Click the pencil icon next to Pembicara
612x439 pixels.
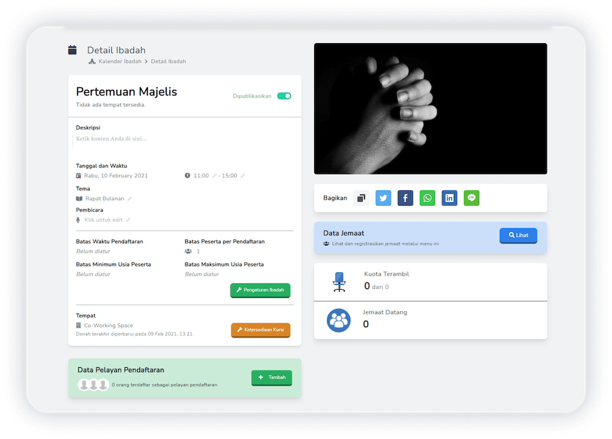pyautogui.click(x=128, y=220)
